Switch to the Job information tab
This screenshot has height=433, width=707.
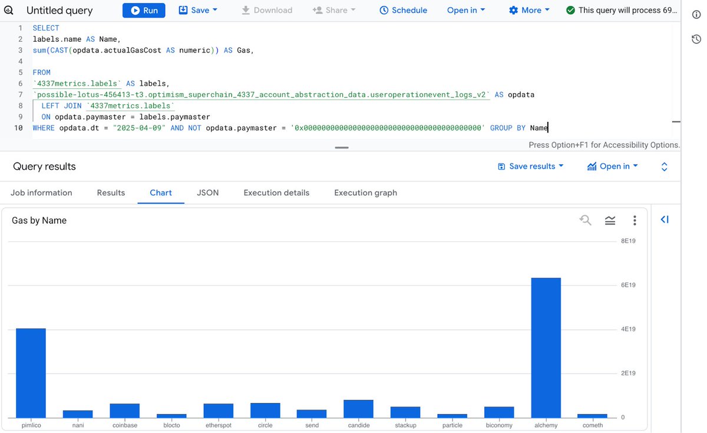(42, 193)
